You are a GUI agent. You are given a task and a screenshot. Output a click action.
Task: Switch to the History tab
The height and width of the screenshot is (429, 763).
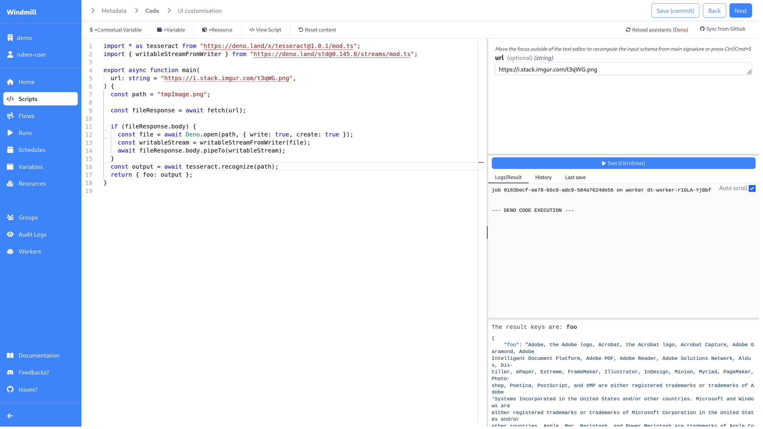pos(543,177)
